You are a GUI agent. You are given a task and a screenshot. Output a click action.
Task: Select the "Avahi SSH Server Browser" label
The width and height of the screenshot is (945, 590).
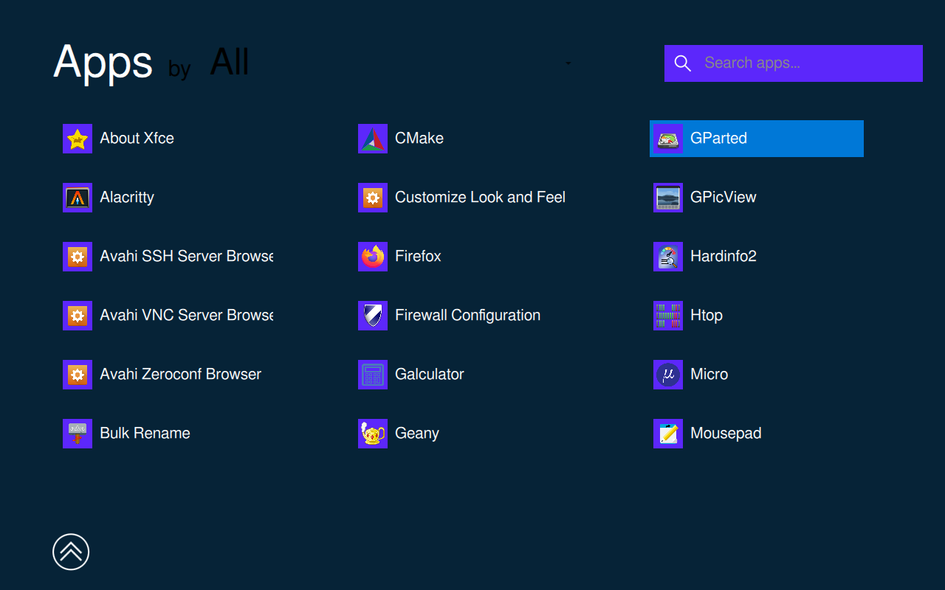coord(187,257)
